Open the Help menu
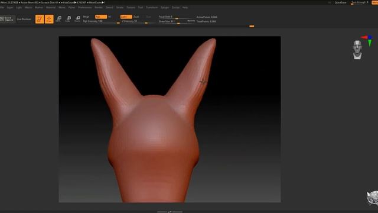 point(185,8)
